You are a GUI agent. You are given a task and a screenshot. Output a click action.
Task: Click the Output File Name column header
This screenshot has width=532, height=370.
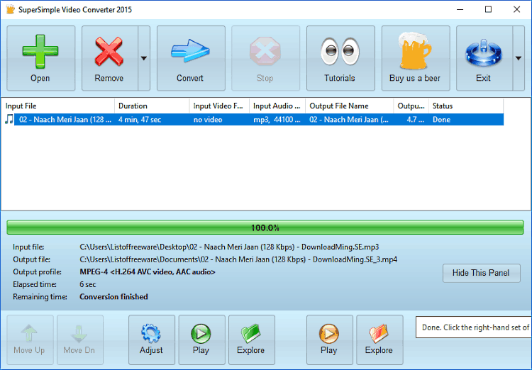(350, 106)
